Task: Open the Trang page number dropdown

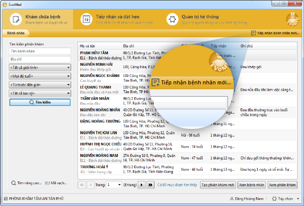Action: [x=114, y=185]
